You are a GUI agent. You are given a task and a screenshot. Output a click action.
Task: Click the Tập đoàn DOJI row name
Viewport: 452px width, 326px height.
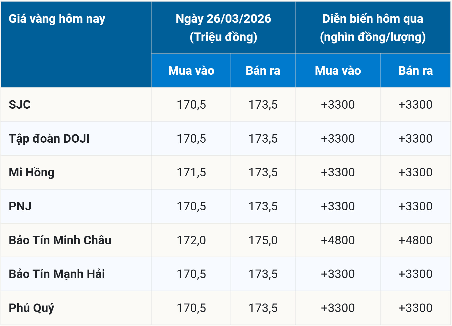tap(49, 139)
